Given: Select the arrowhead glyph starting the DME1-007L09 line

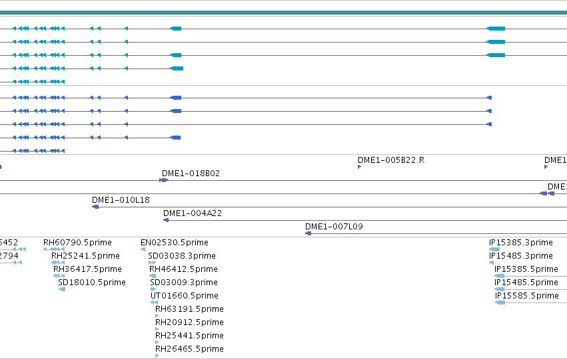Looking at the screenshot, I should (308, 233).
